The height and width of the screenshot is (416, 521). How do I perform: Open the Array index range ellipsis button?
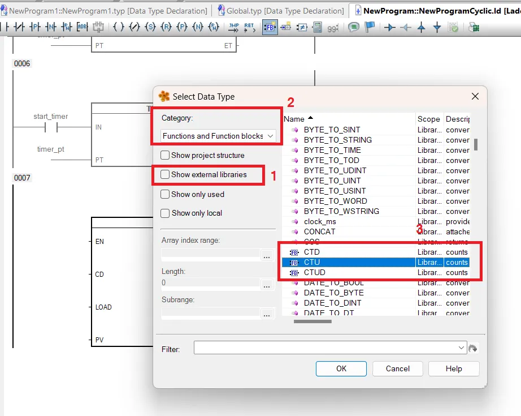pos(267,255)
